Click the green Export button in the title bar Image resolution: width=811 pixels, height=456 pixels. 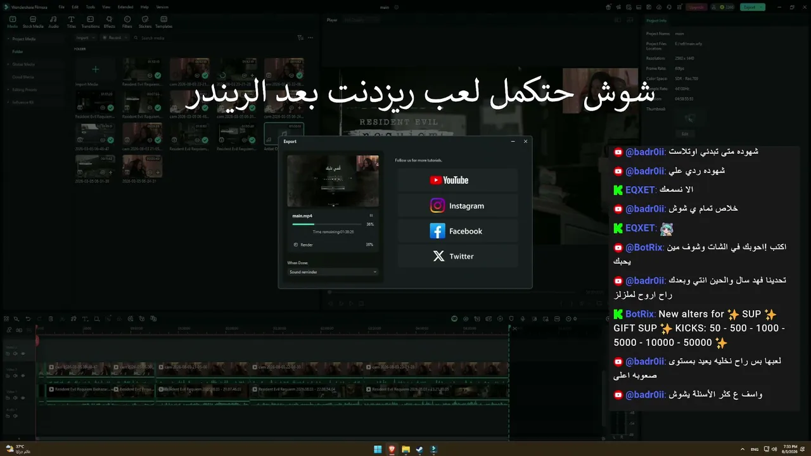(752, 7)
